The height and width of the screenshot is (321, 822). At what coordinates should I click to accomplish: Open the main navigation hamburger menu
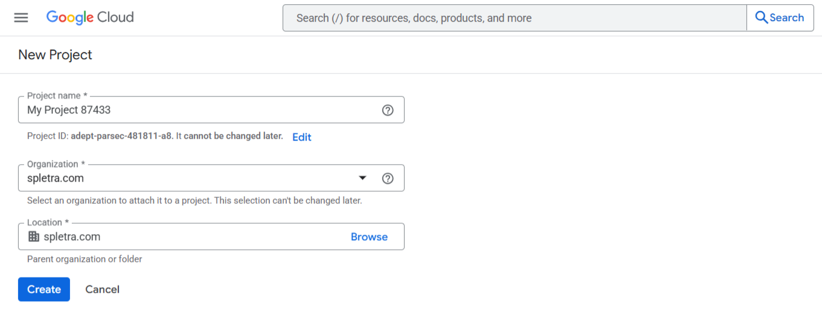pyautogui.click(x=21, y=17)
